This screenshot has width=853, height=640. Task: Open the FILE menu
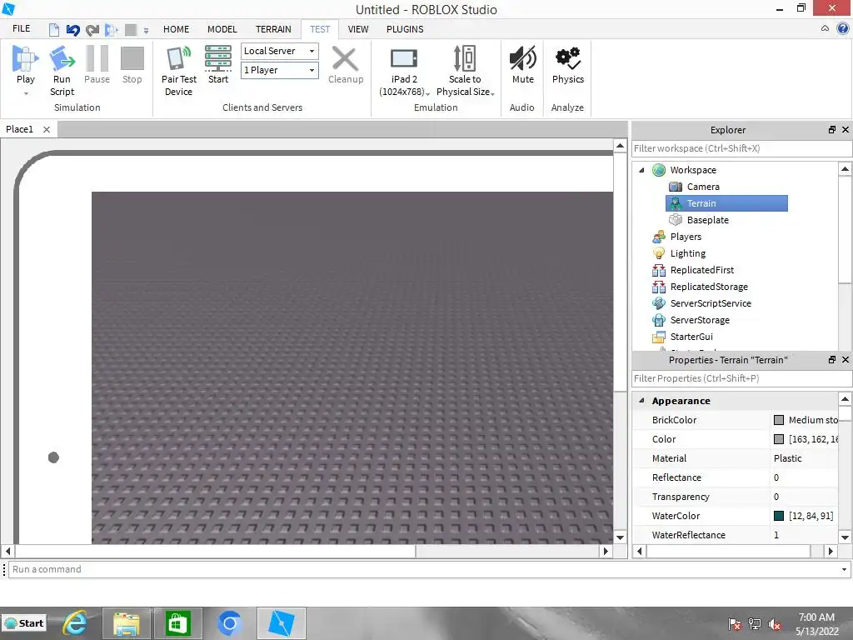point(21,28)
